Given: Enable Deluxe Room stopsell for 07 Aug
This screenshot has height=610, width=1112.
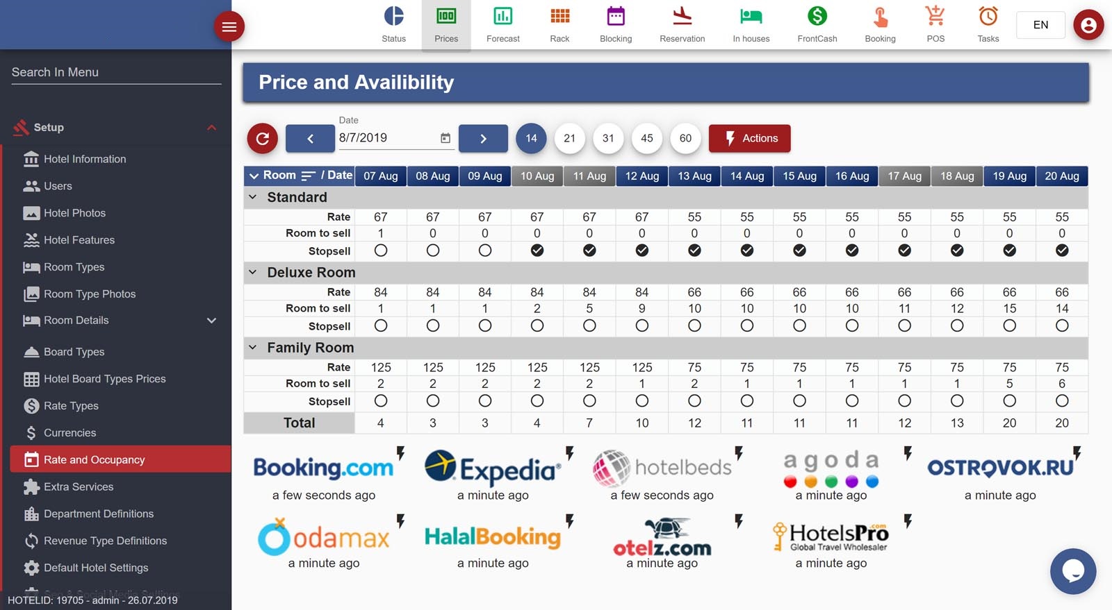Looking at the screenshot, I should [x=380, y=325].
